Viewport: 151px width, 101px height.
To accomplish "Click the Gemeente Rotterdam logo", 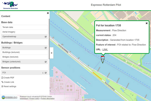I will (x=10, y=5).
